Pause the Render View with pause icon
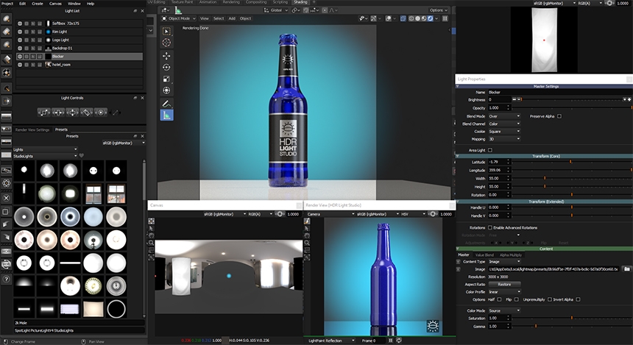633x345 pixels. coord(390,341)
